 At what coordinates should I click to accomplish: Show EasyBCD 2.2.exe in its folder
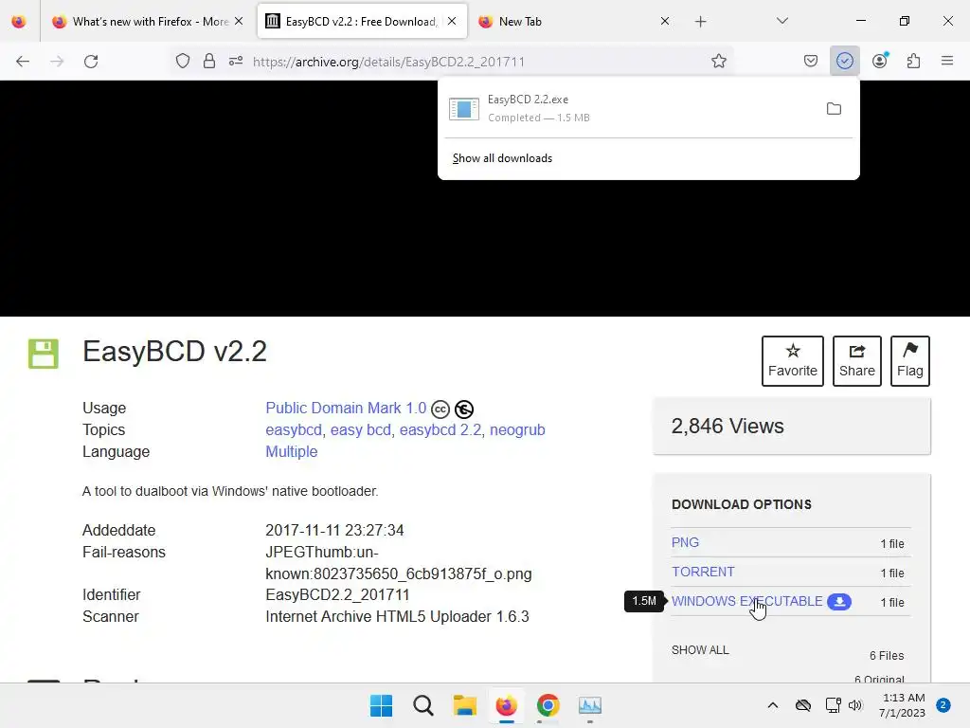pyautogui.click(x=834, y=109)
